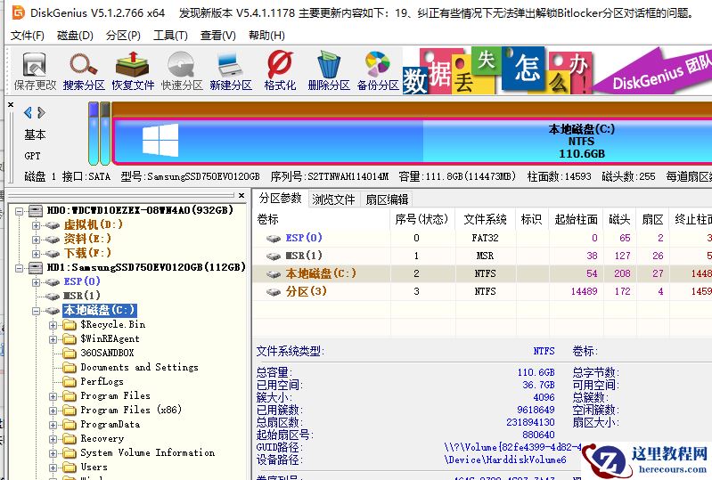Expand the 下载(F:) partition node

tap(36, 254)
